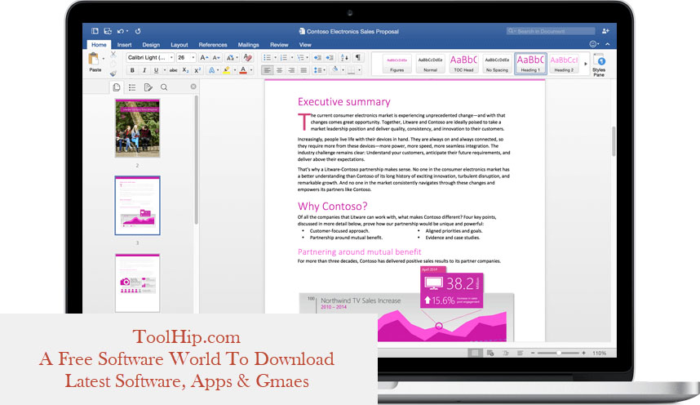Click the Decrease Indent icon
Image resolution: width=700 pixels, height=405 pixels.
coord(317,58)
